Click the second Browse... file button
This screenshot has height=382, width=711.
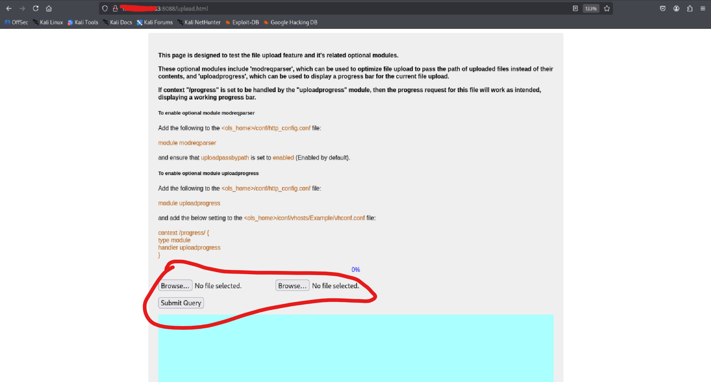292,286
